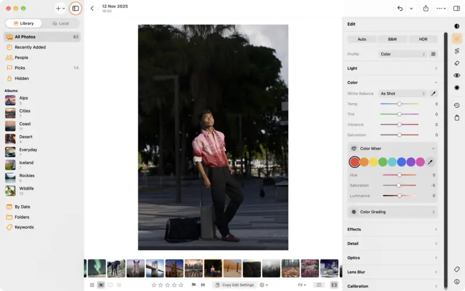Toggle the filmstrip visibility button

pyautogui.click(x=334, y=285)
